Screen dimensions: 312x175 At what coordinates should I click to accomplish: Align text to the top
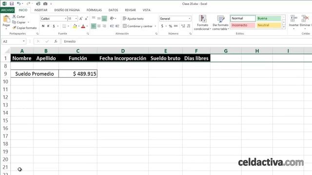[94, 18]
